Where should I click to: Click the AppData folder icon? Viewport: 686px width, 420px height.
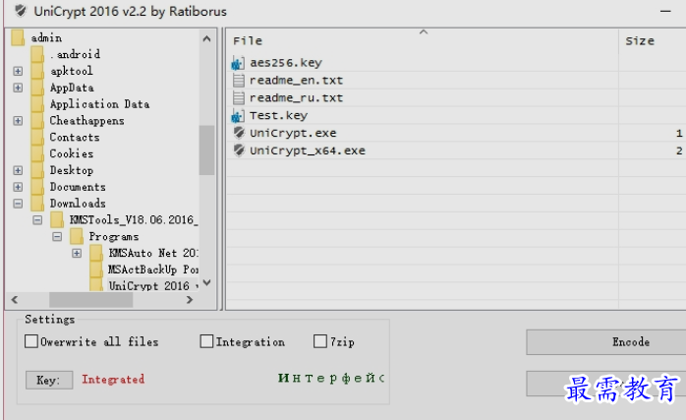37,88
